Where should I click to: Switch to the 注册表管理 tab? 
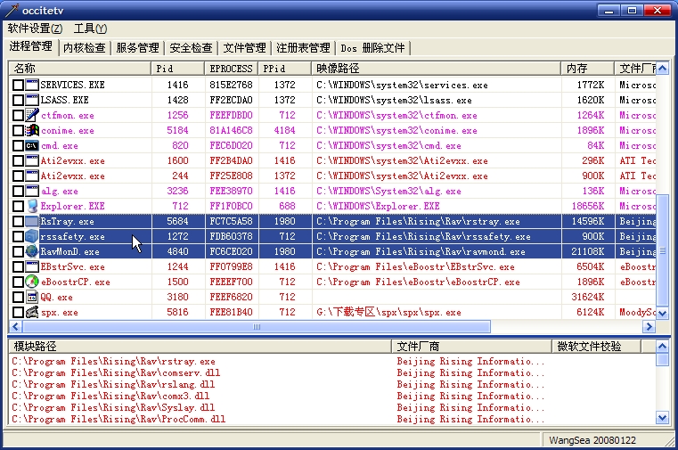(303, 47)
